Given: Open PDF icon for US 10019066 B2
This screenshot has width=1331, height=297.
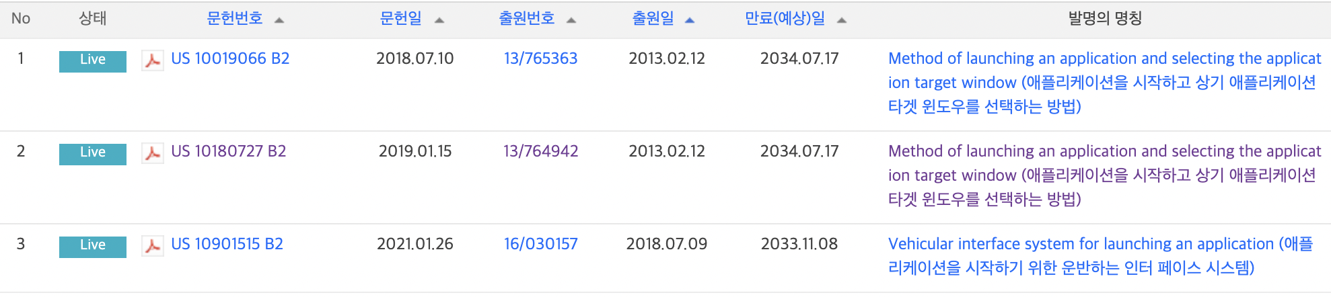Looking at the screenshot, I should pyautogui.click(x=153, y=60).
